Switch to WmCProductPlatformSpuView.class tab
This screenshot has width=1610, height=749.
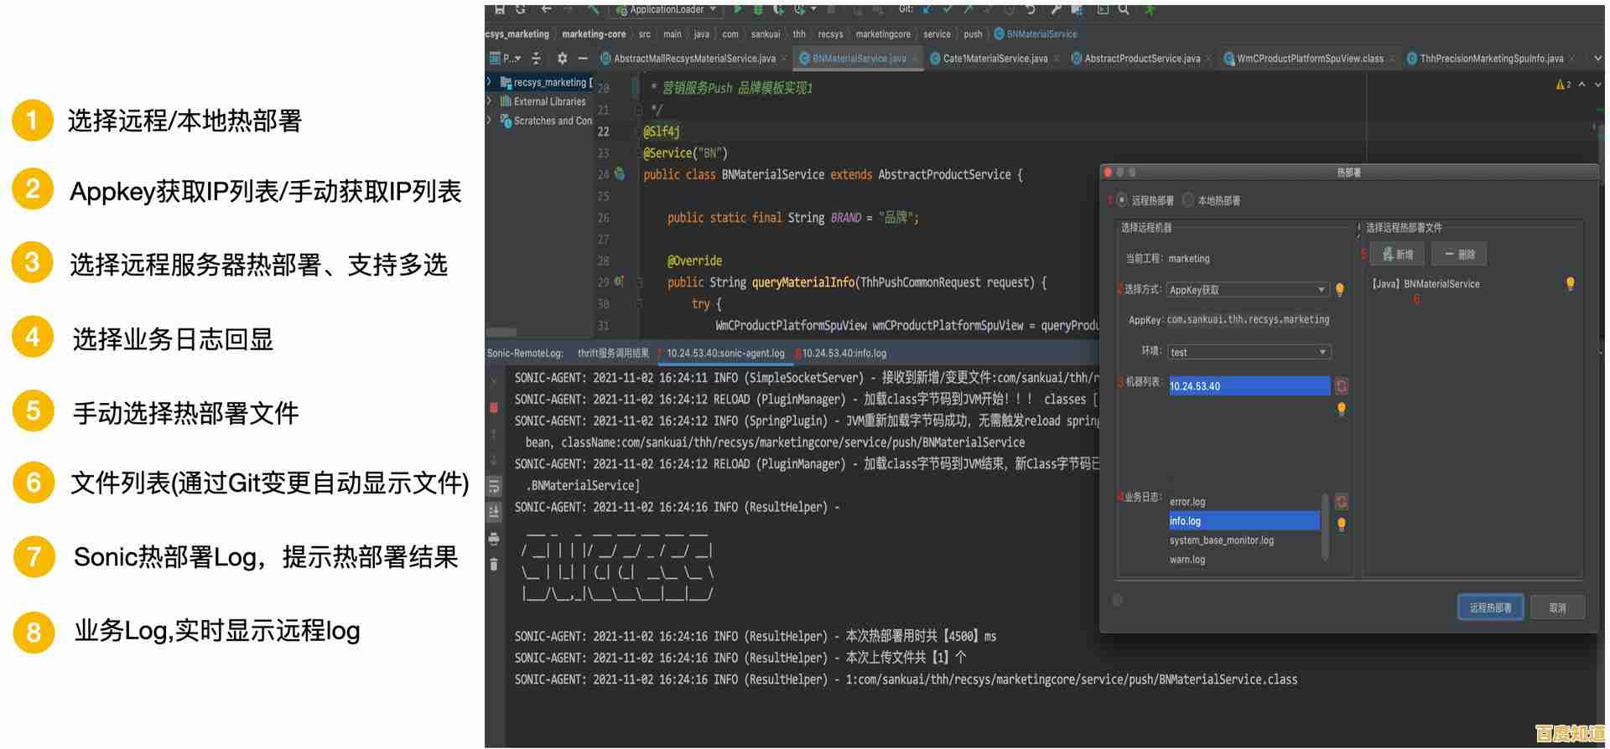tap(1310, 59)
